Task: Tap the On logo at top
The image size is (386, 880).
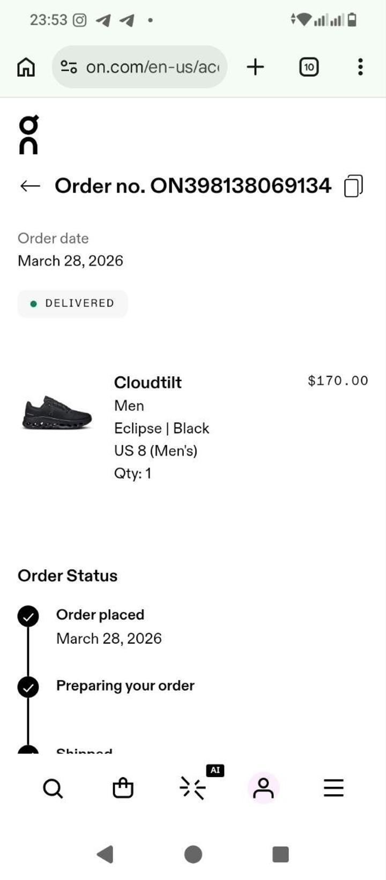Action: tap(28, 135)
